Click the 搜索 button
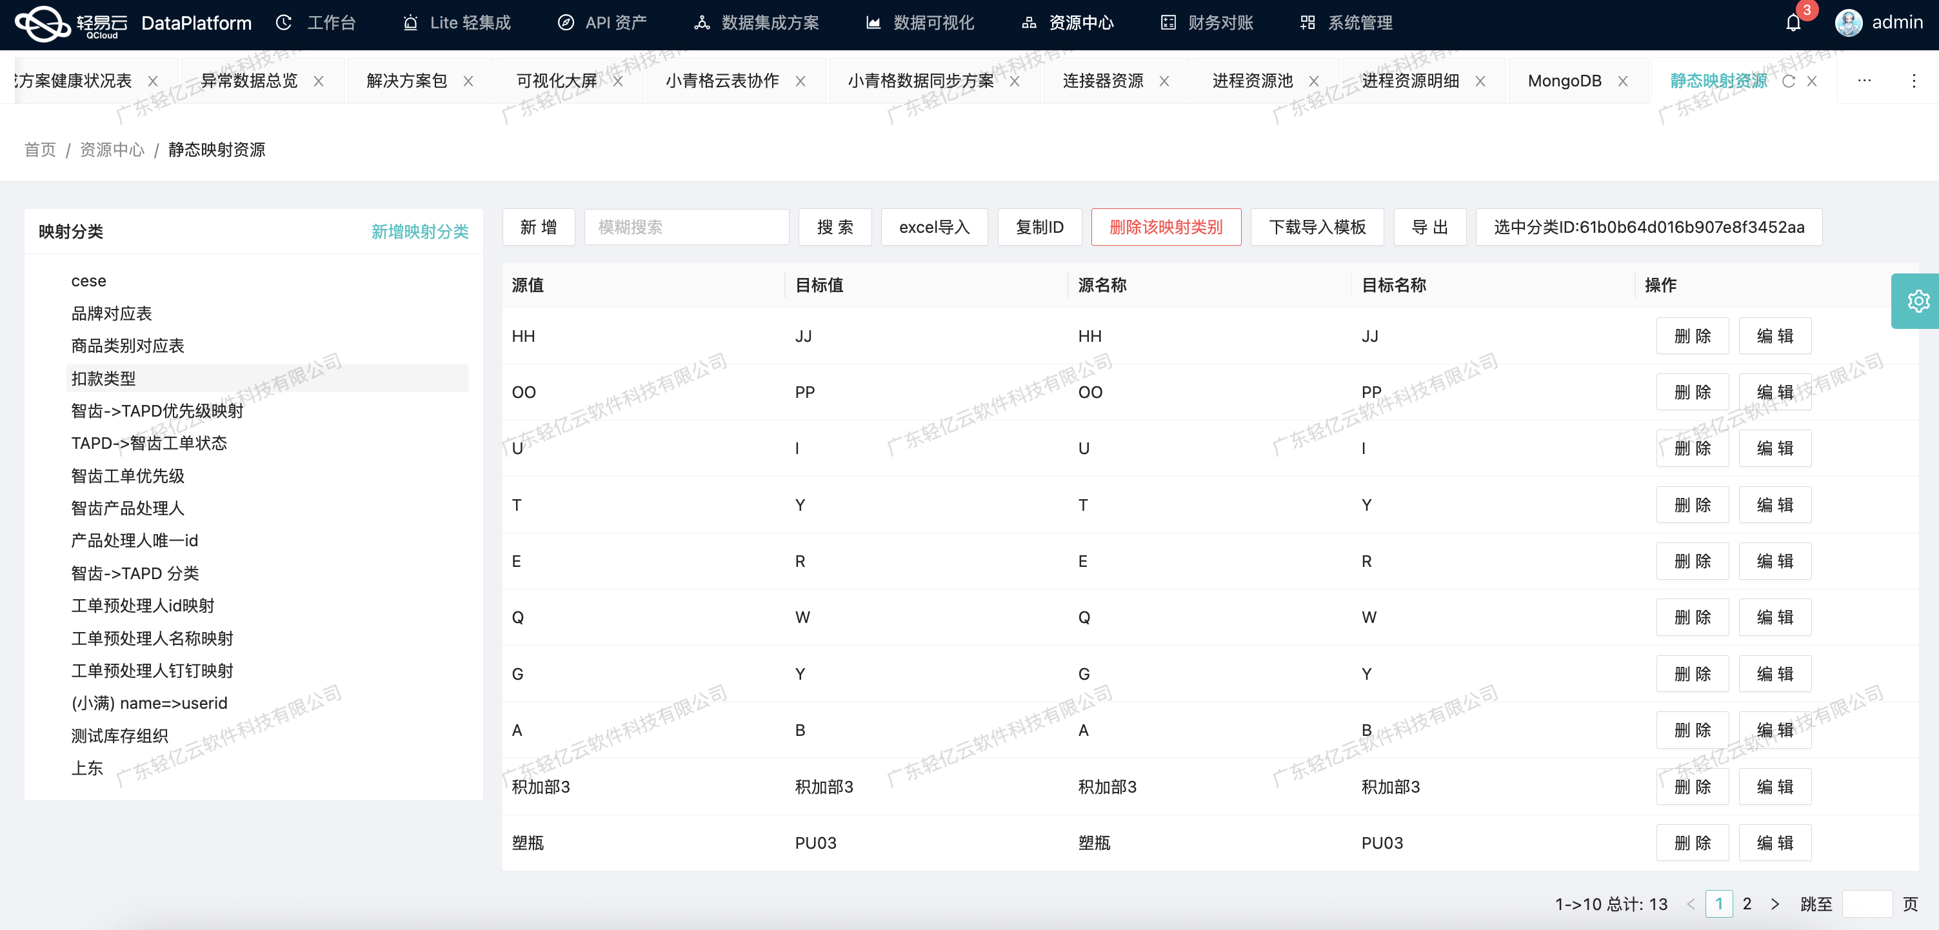Viewport: 1939px width, 930px height. click(x=835, y=227)
